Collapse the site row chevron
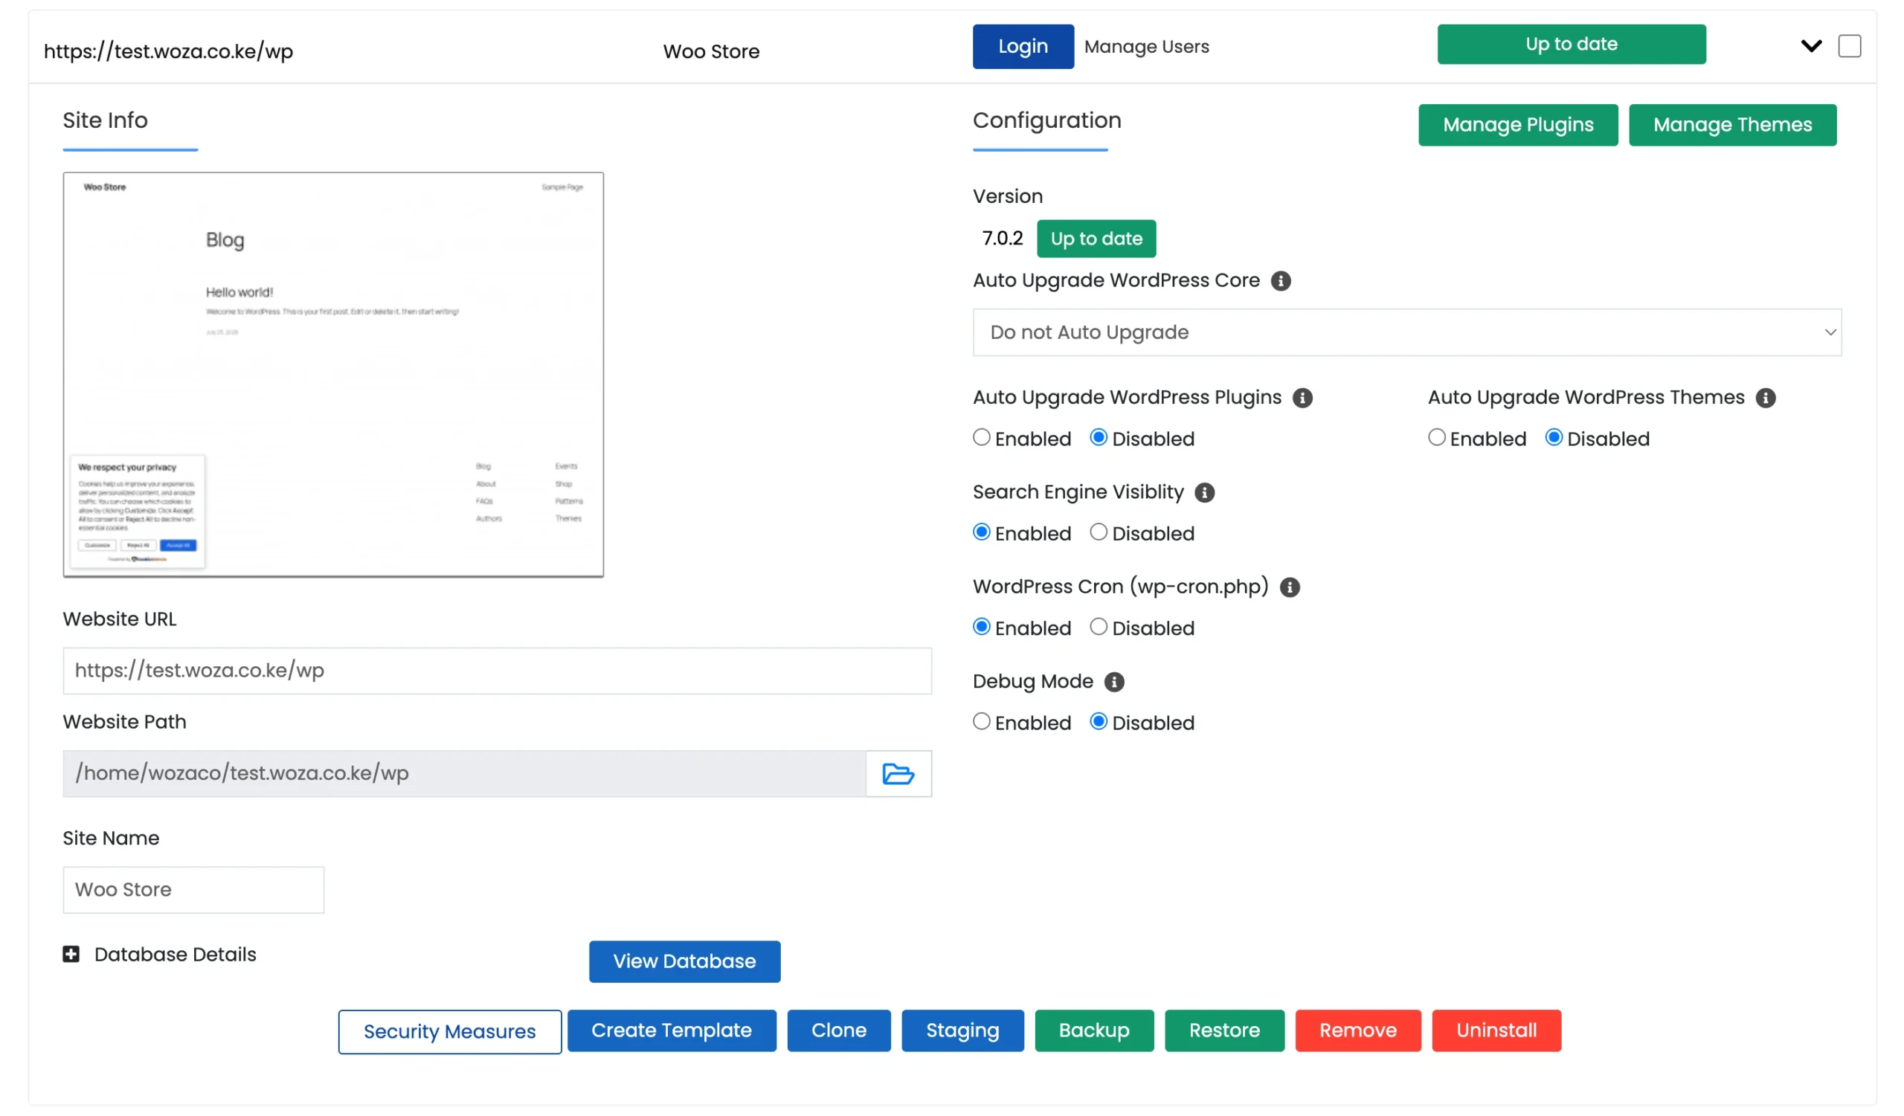The width and height of the screenshot is (1904, 1116). (1811, 46)
